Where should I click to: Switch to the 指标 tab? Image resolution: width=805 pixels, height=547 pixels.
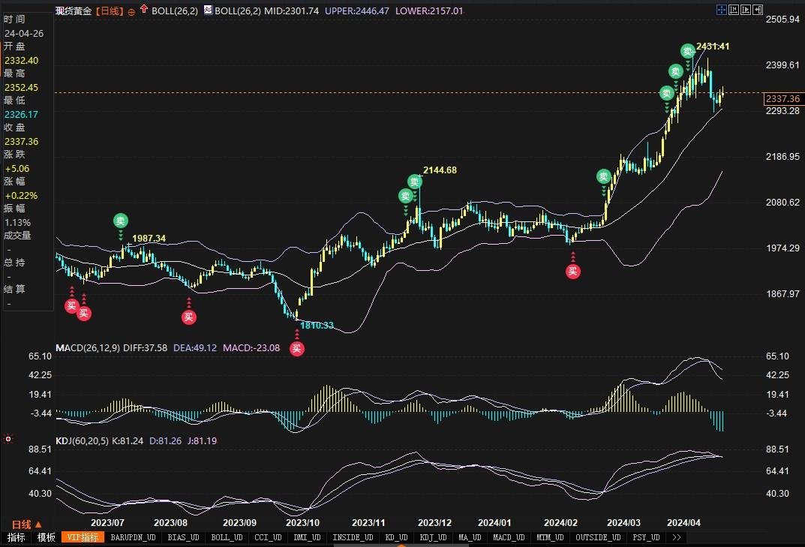coord(17,537)
